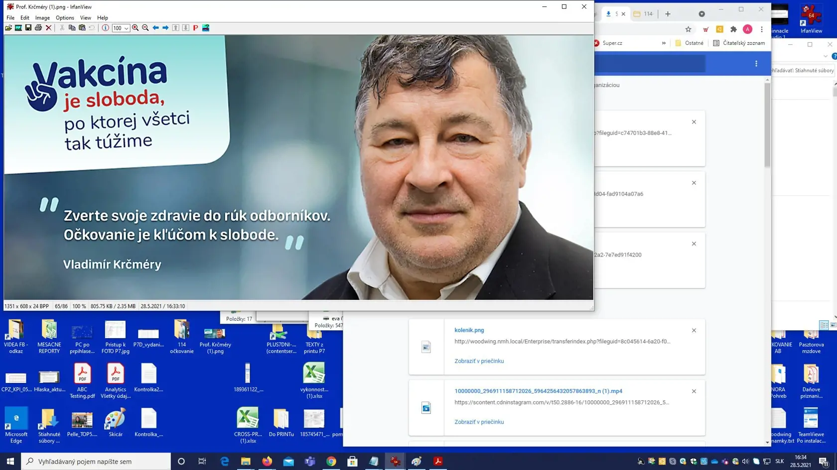This screenshot has width=837, height=470.
Task: Click the Open file icon in IrfanView toolbar
Action: [x=8, y=28]
